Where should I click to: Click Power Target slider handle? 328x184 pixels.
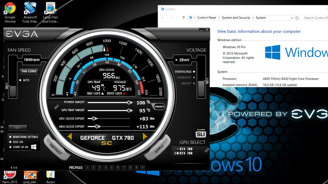[129, 102]
